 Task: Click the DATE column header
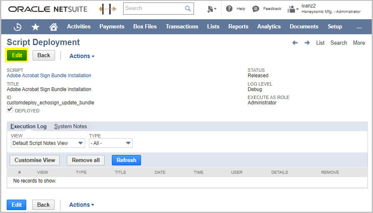(160, 172)
